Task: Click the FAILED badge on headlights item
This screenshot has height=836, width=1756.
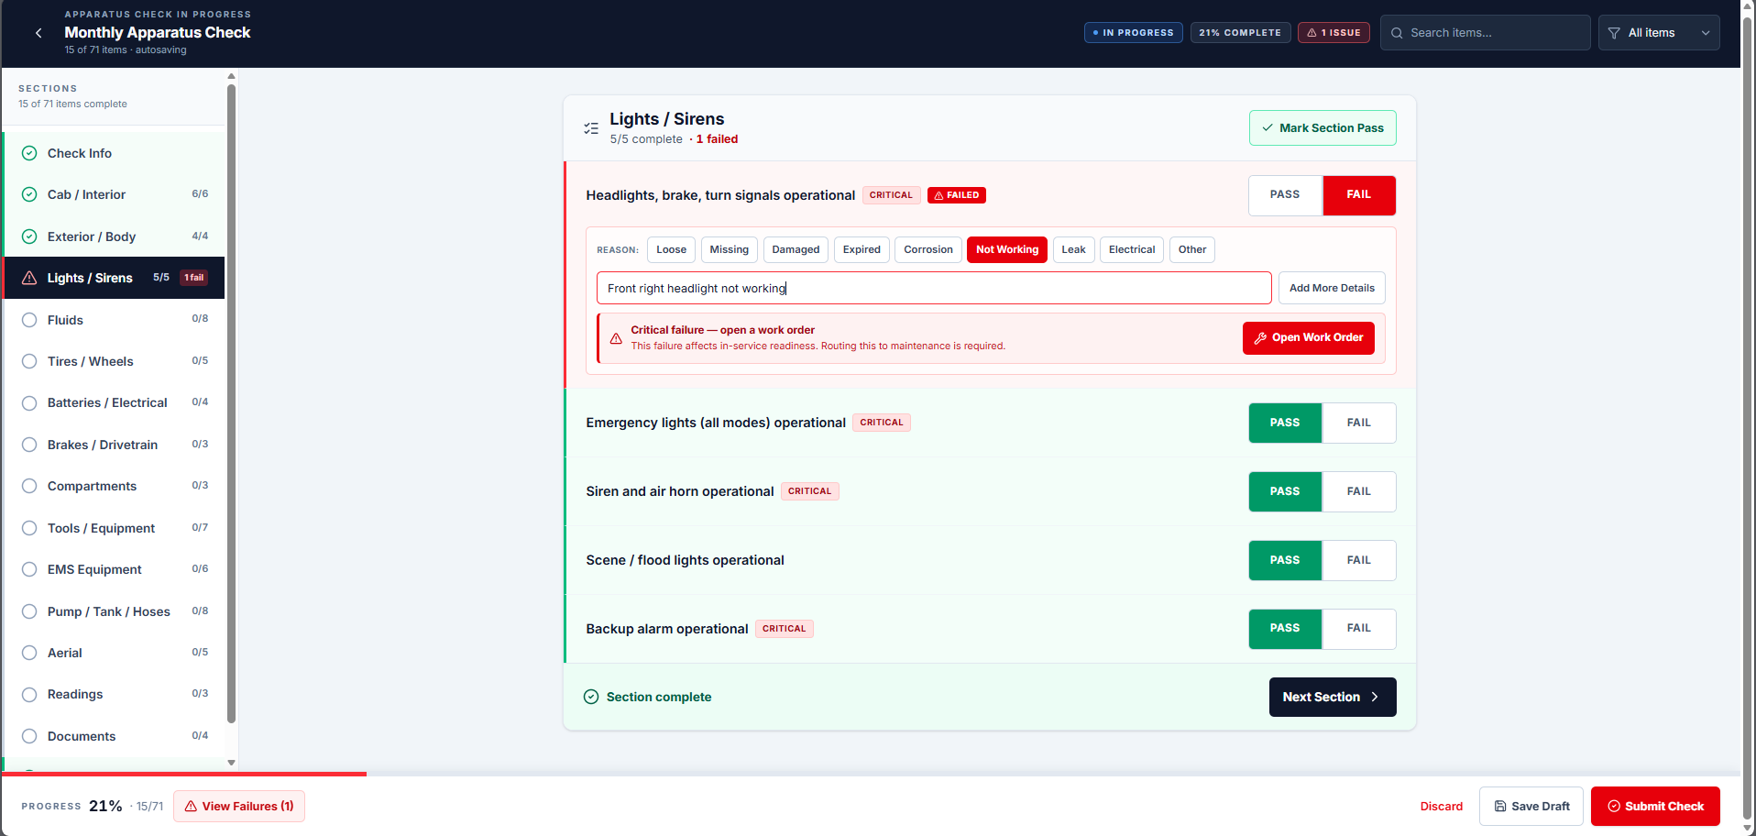Action: pos(957,195)
